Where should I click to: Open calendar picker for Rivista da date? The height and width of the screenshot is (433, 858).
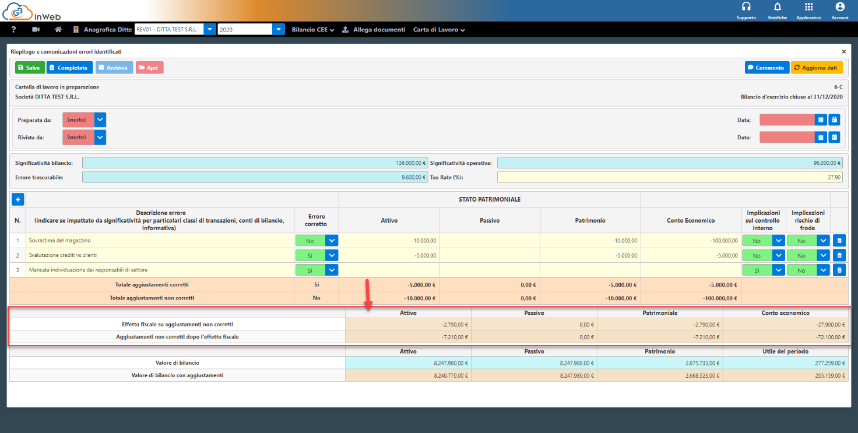click(821, 138)
